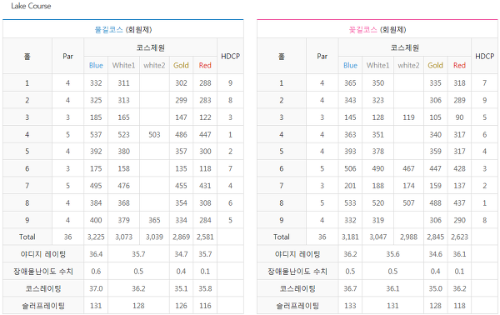Select the Gold total "2,869" cell
Viewport: 500px width, 315px height.
click(x=181, y=237)
